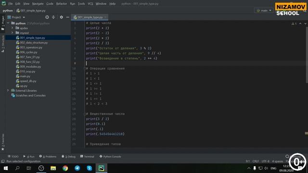Open the Terminal tool window
The height and width of the screenshot is (173, 308).
coord(87,156)
